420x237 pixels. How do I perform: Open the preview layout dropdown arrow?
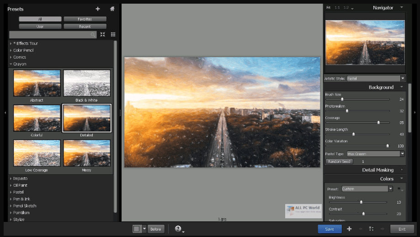pos(144,229)
